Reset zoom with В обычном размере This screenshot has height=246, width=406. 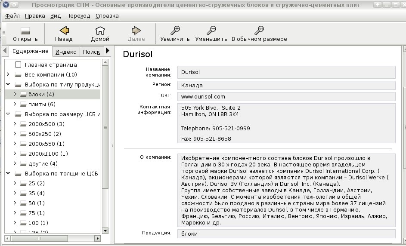(259, 31)
